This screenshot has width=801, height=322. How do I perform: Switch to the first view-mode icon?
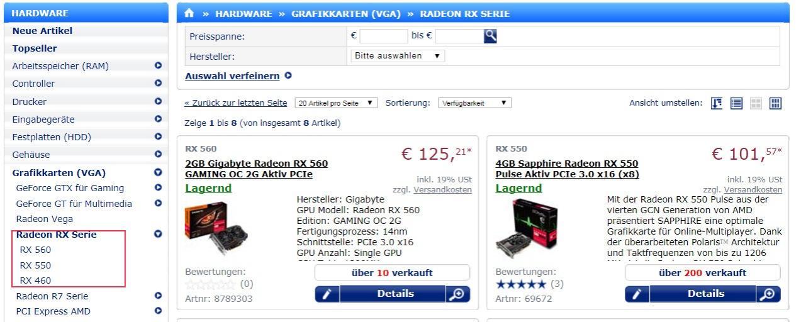[x=716, y=104]
